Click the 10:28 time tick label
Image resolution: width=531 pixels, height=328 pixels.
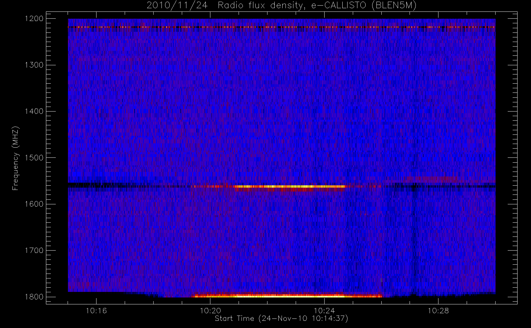click(438, 311)
